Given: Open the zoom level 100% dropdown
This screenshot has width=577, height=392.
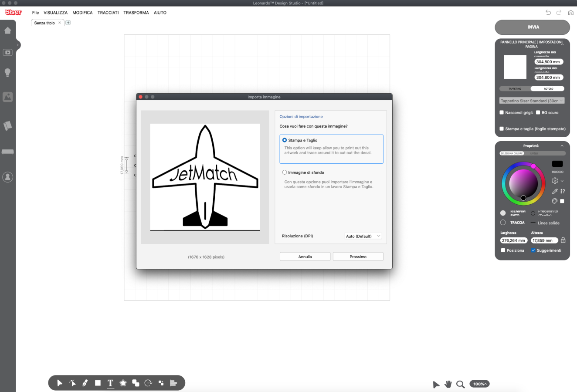Looking at the screenshot, I should point(479,384).
